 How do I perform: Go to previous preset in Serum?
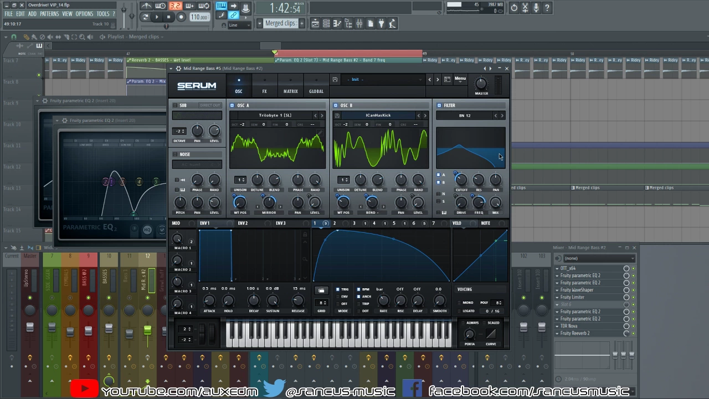point(429,79)
